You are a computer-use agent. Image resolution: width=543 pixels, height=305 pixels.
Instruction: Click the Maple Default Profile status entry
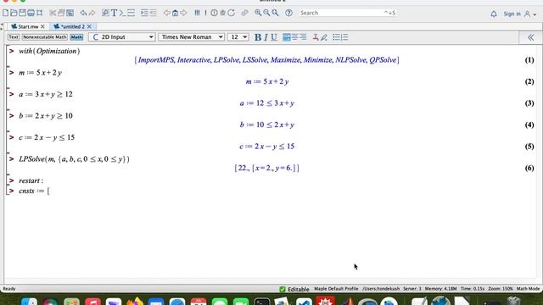pos(336,289)
